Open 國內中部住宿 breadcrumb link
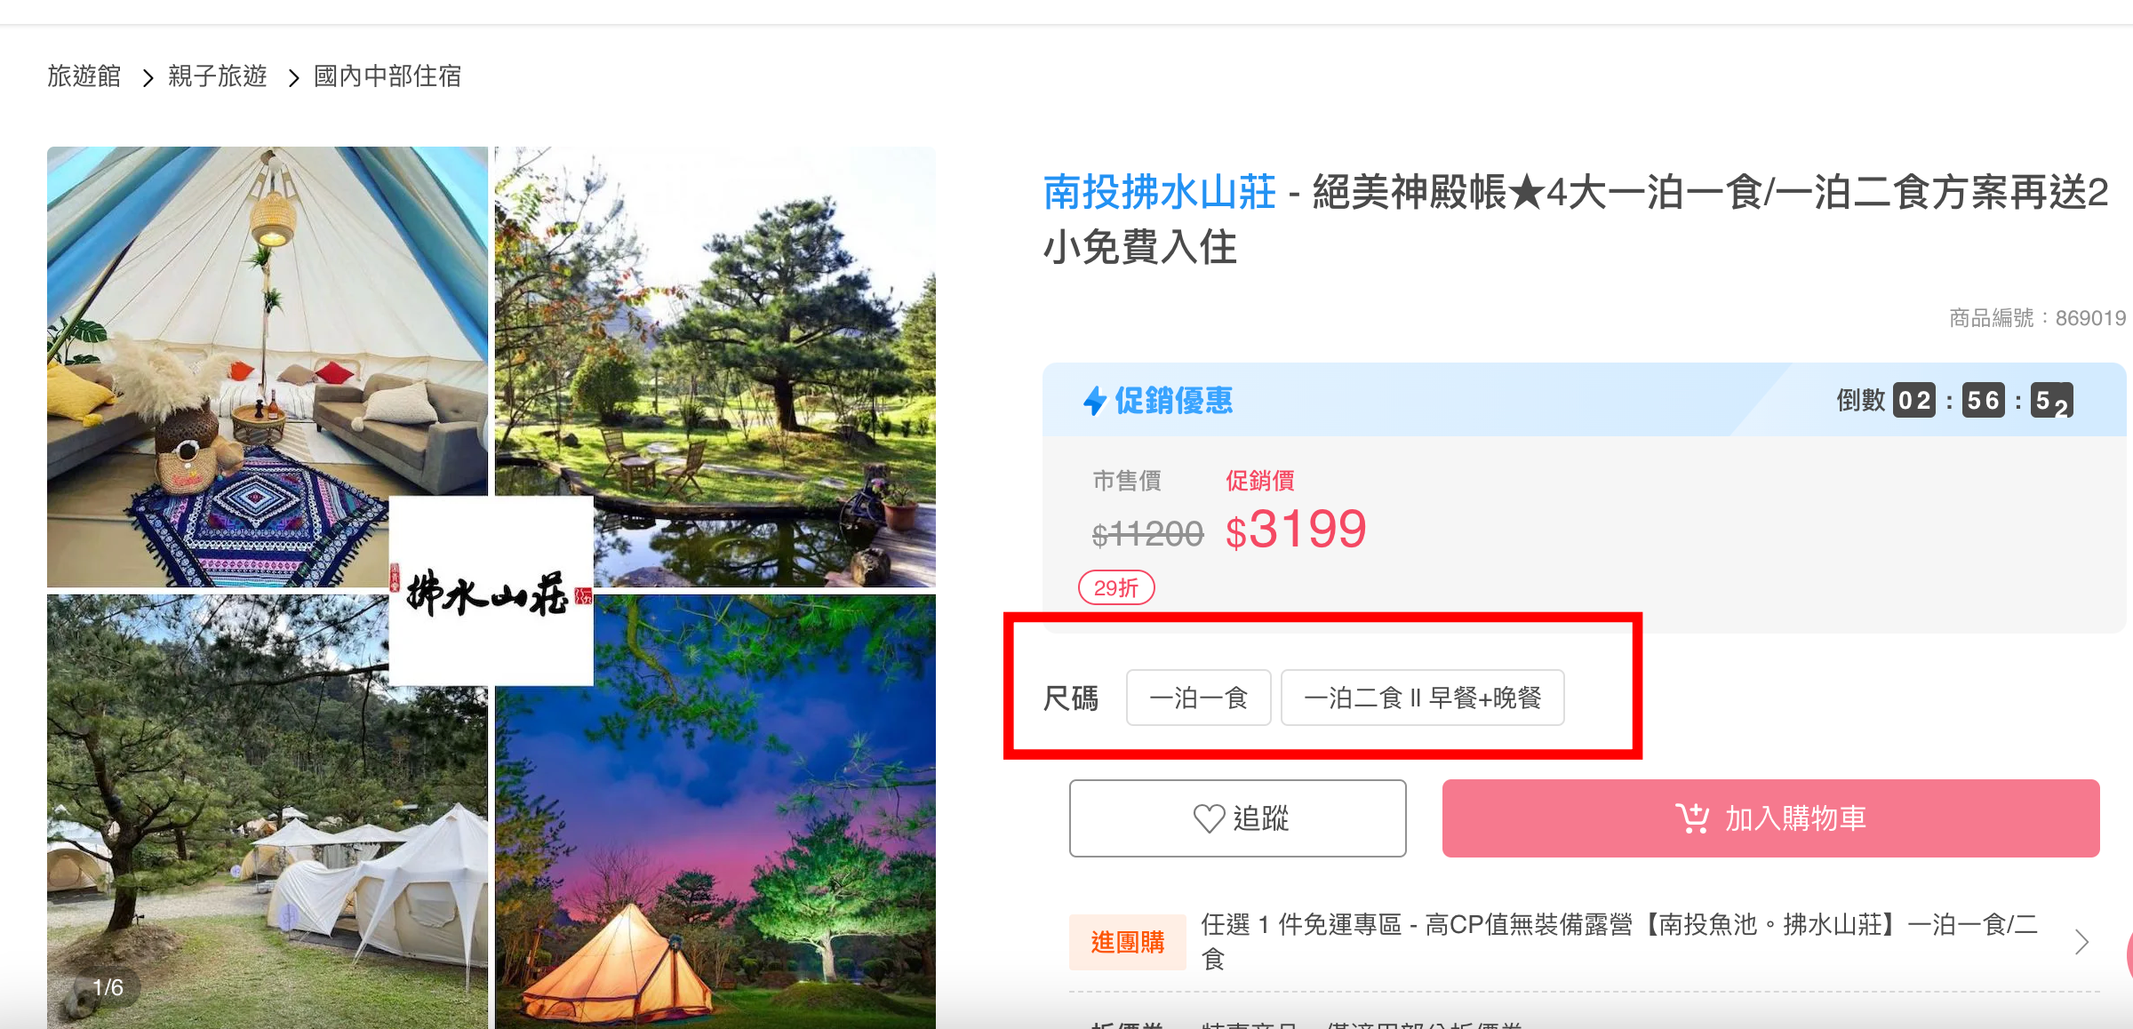 387,76
